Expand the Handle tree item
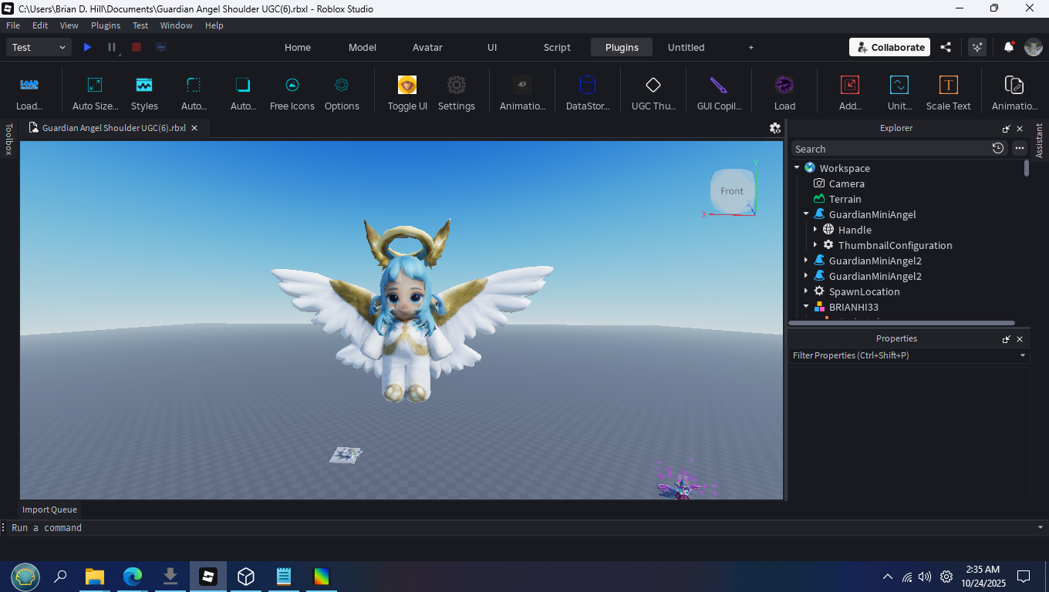 (815, 230)
